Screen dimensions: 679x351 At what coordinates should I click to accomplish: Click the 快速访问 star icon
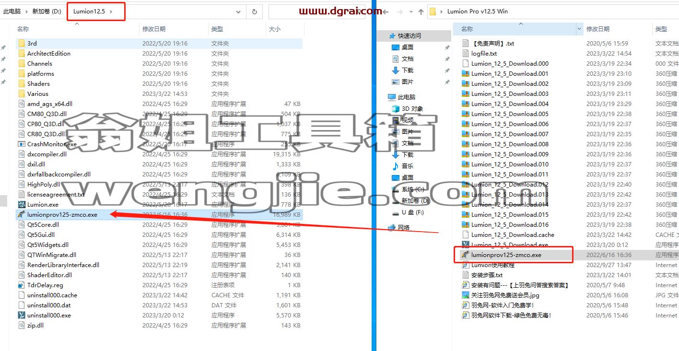point(392,35)
